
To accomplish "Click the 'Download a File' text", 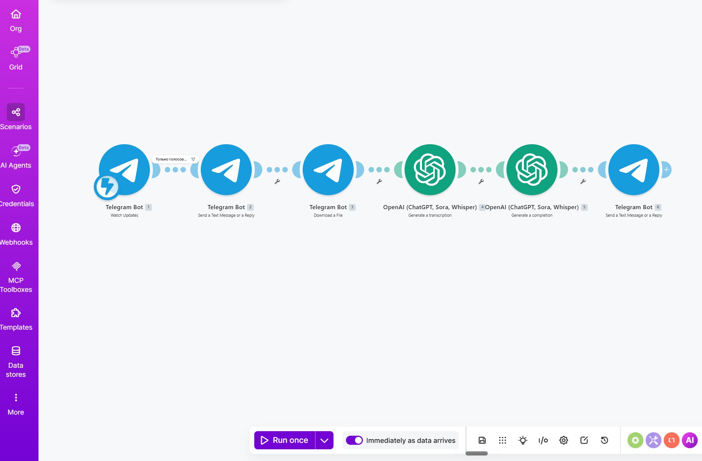I will pyautogui.click(x=328, y=215).
